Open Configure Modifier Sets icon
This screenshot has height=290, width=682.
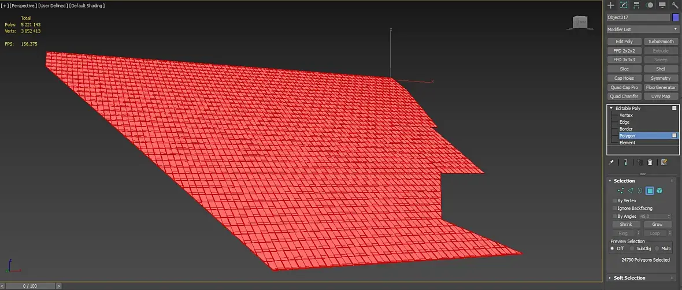point(664,162)
